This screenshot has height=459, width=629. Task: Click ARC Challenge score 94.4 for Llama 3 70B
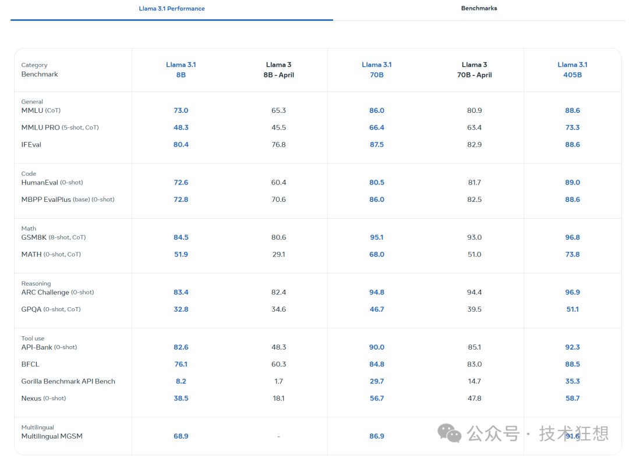(475, 292)
